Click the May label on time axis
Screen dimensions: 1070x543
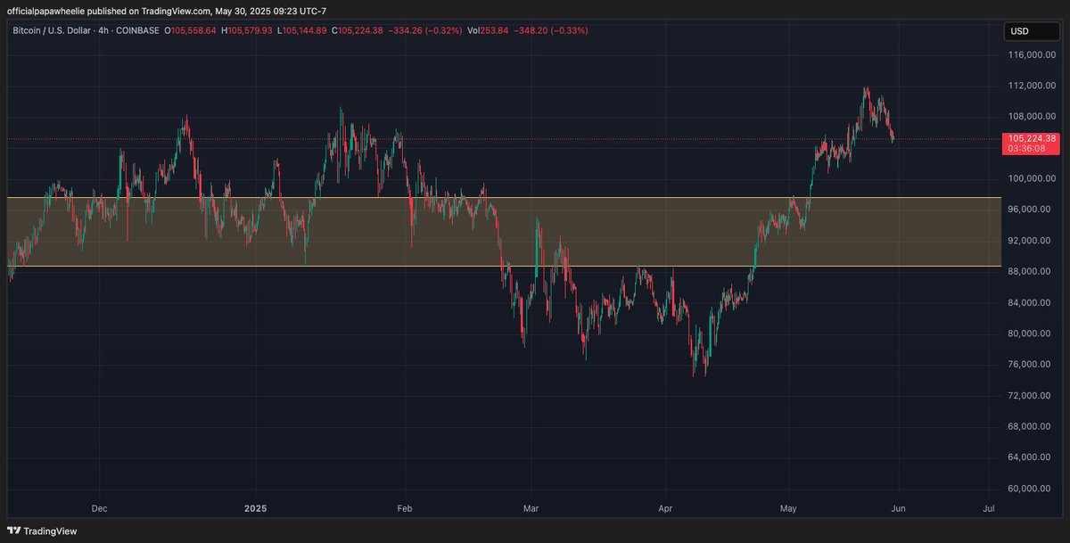[x=788, y=508]
